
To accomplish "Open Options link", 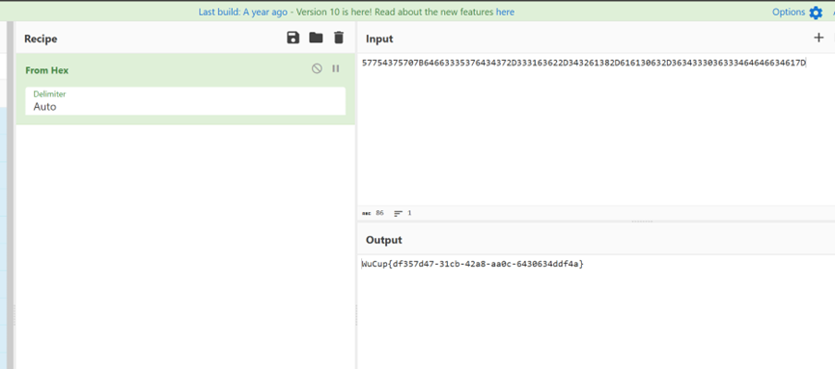I will [788, 12].
